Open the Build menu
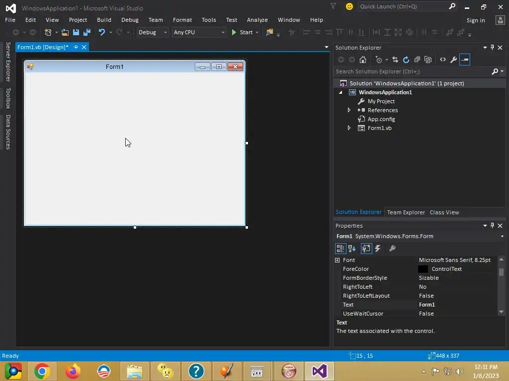 coord(104,20)
